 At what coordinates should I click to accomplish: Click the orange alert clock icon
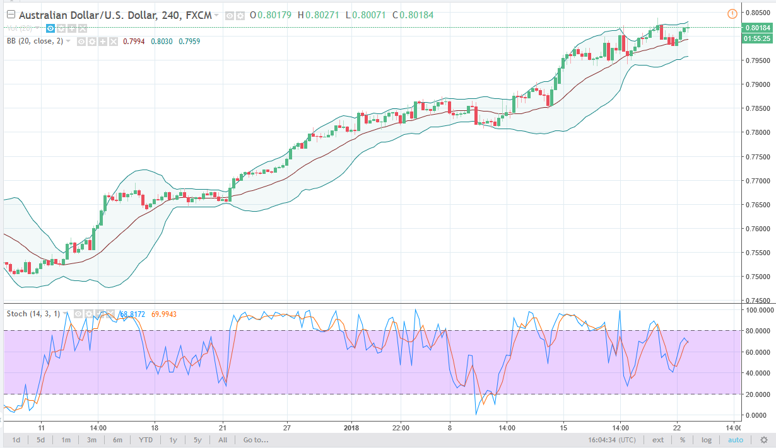click(x=732, y=13)
